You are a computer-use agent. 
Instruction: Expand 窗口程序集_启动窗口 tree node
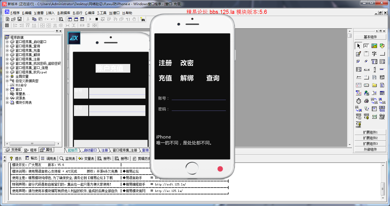click(7, 42)
